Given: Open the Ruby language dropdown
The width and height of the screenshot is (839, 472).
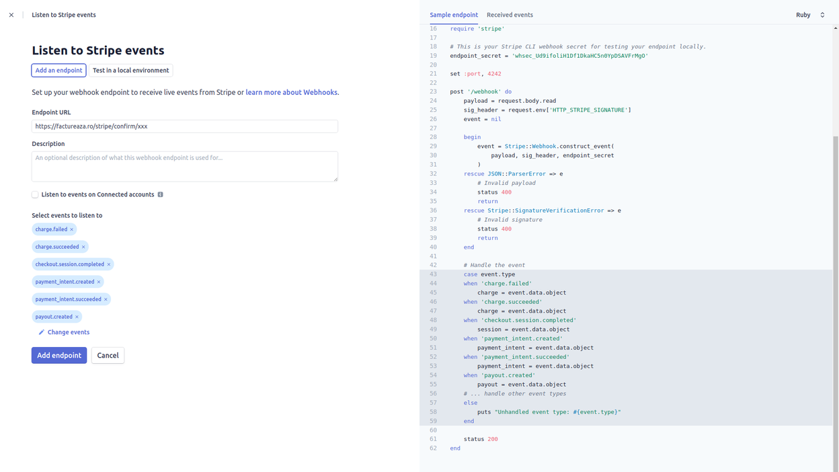Looking at the screenshot, I should (810, 15).
